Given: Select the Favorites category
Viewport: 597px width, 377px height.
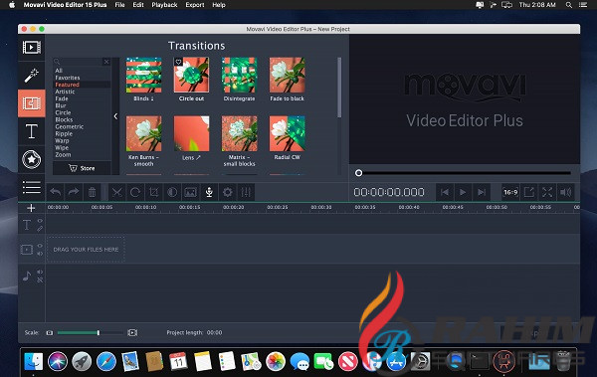Looking at the screenshot, I should point(68,78).
